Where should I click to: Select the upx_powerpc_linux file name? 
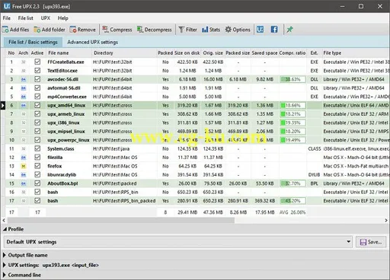pos(69,140)
